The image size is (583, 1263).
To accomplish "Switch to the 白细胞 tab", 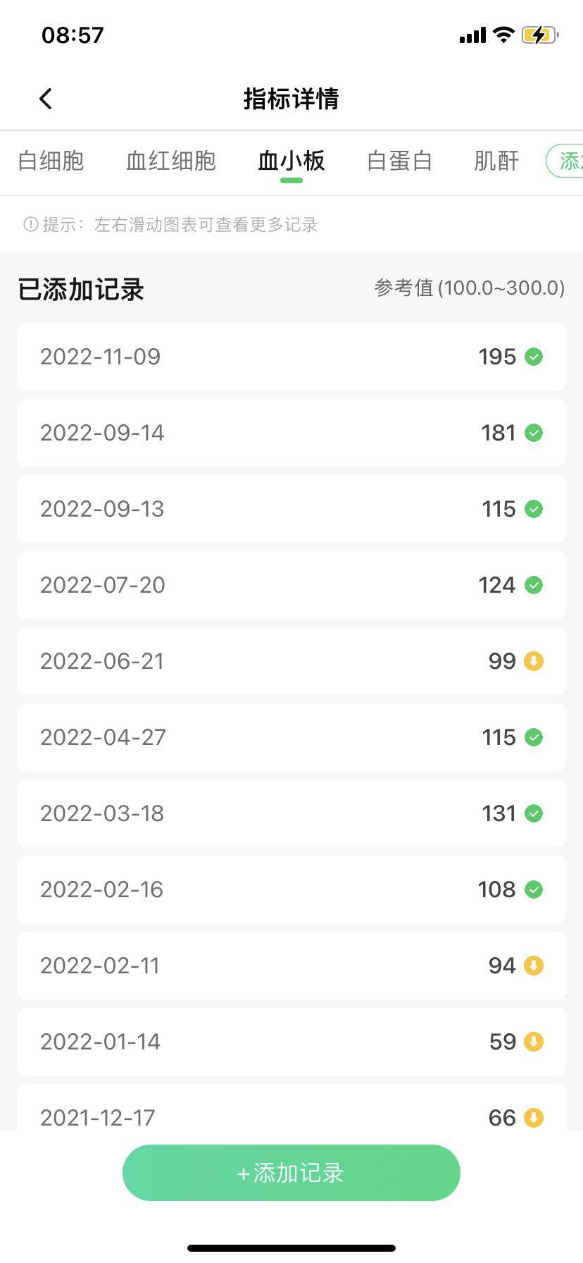I will tap(51, 161).
